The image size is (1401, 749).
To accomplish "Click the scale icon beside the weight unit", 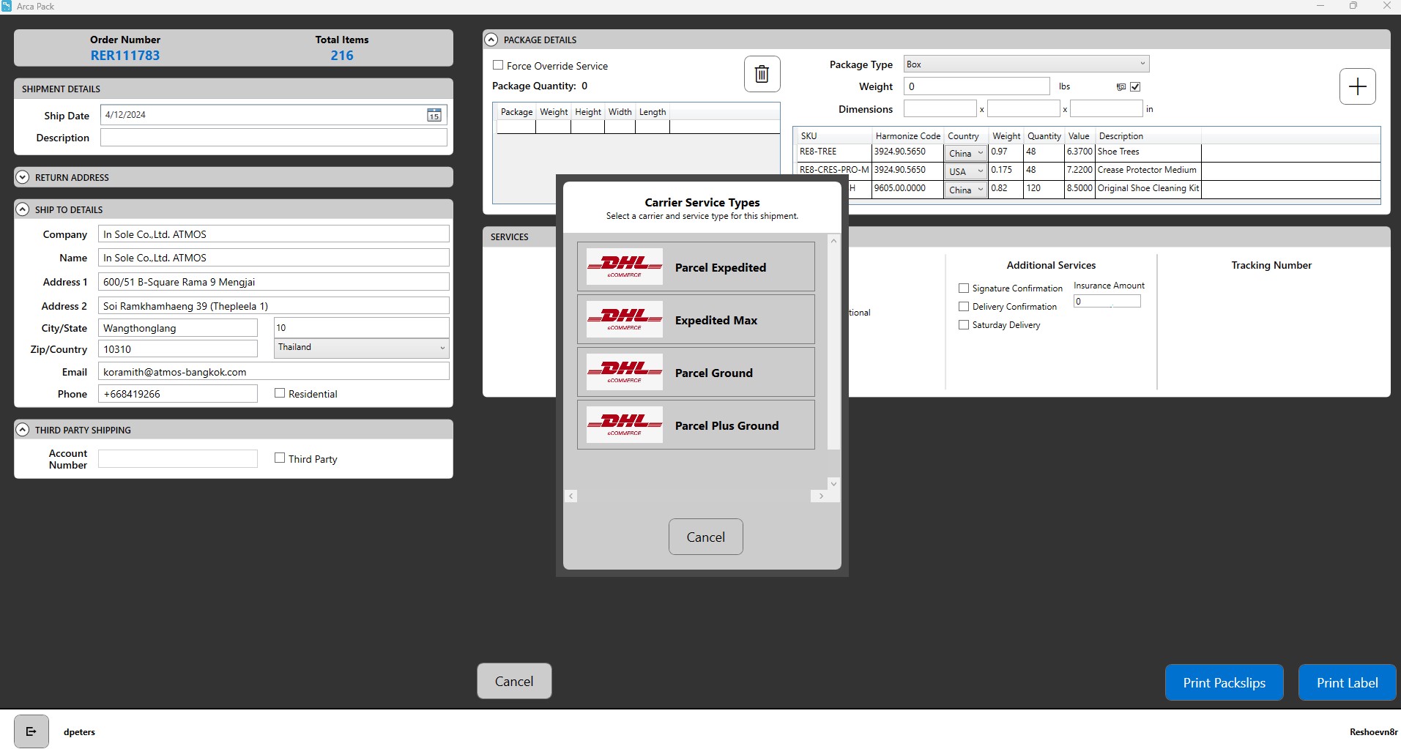I will [1121, 86].
